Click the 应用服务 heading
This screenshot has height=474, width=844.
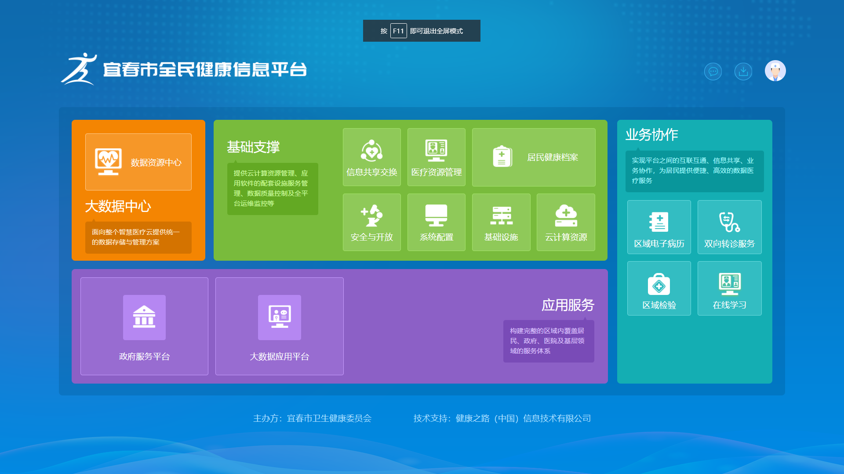(x=568, y=305)
